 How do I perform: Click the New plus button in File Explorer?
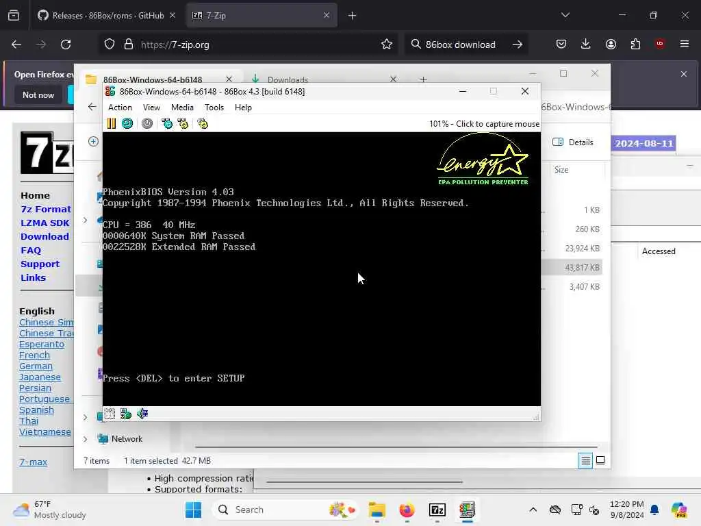(x=93, y=141)
